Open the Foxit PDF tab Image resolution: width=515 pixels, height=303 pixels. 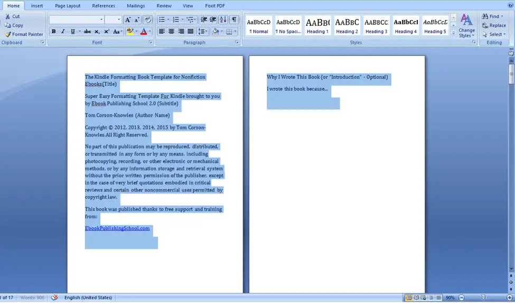point(215,6)
